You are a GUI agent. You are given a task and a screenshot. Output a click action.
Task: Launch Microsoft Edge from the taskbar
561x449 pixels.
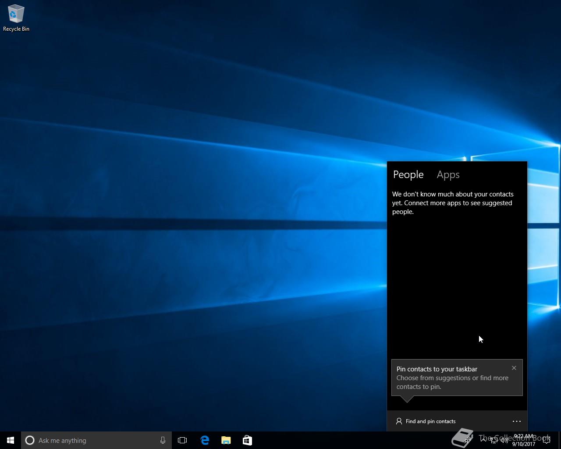(x=205, y=440)
